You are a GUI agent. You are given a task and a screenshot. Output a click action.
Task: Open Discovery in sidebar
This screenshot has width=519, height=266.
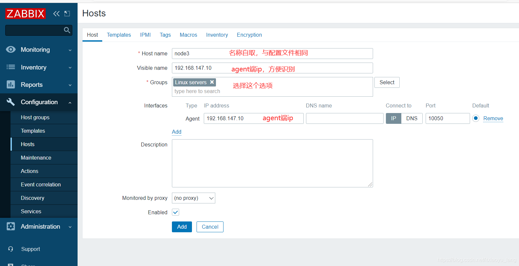(44, 198)
